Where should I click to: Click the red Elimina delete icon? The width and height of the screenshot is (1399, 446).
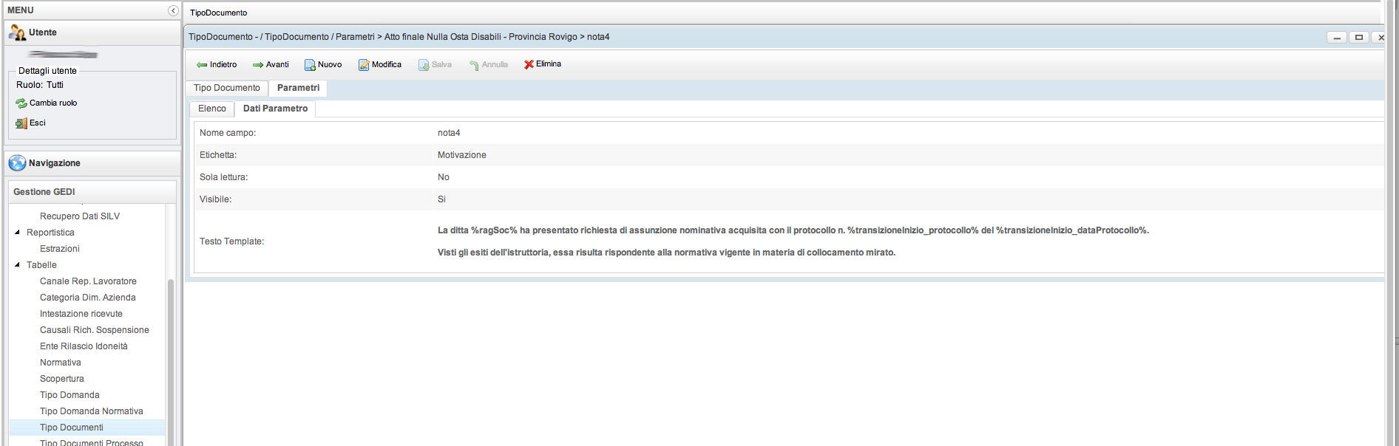coord(529,64)
